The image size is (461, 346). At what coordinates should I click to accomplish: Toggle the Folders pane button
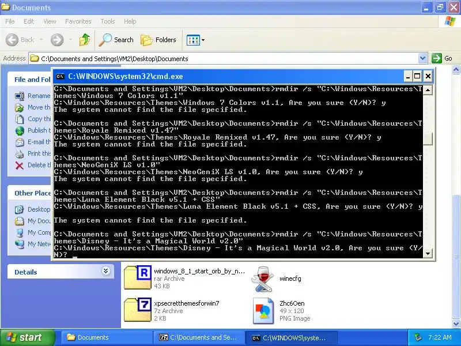coord(158,40)
